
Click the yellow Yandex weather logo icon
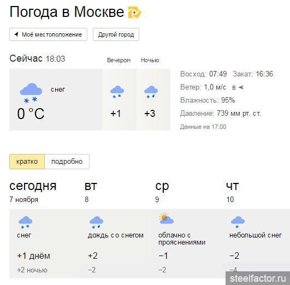tap(135, 12)
